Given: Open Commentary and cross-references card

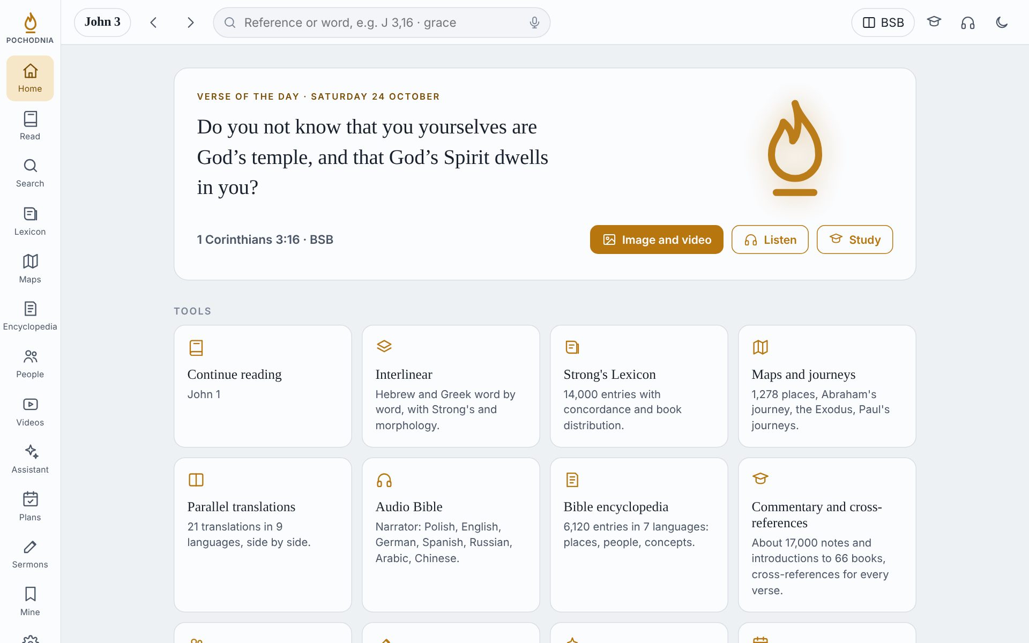Looking at the screenshot, I should [827, 535].
